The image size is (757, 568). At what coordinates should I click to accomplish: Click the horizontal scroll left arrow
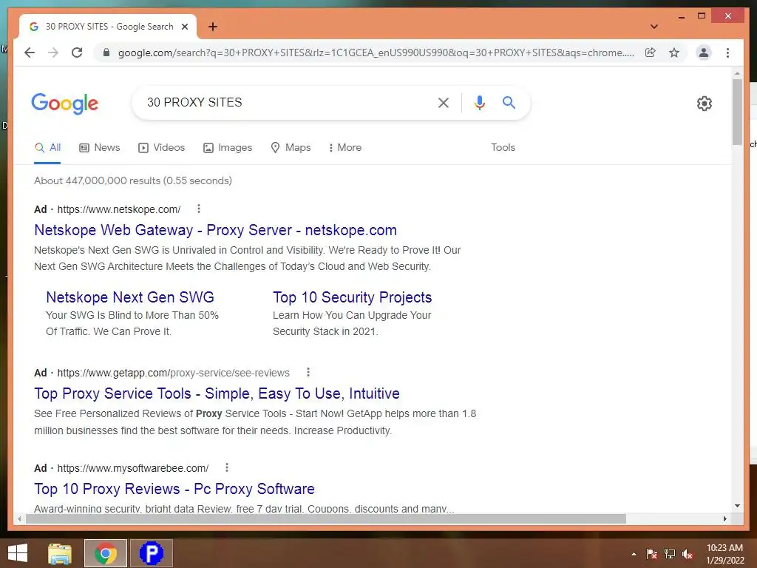(x=19, y=518)
